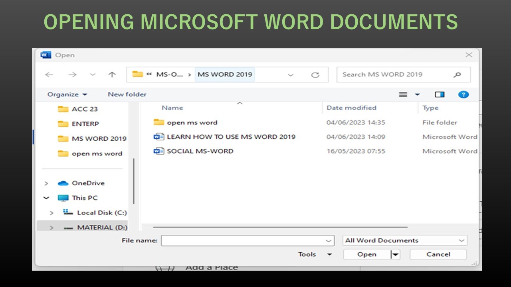Viewport: 511px width, 287px height.
Task: Expand Local Disk (C:) node
Action: click(x=51, y=213)
